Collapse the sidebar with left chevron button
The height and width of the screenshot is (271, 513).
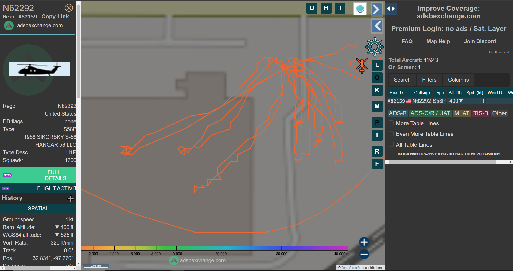[x=377, y=26]
